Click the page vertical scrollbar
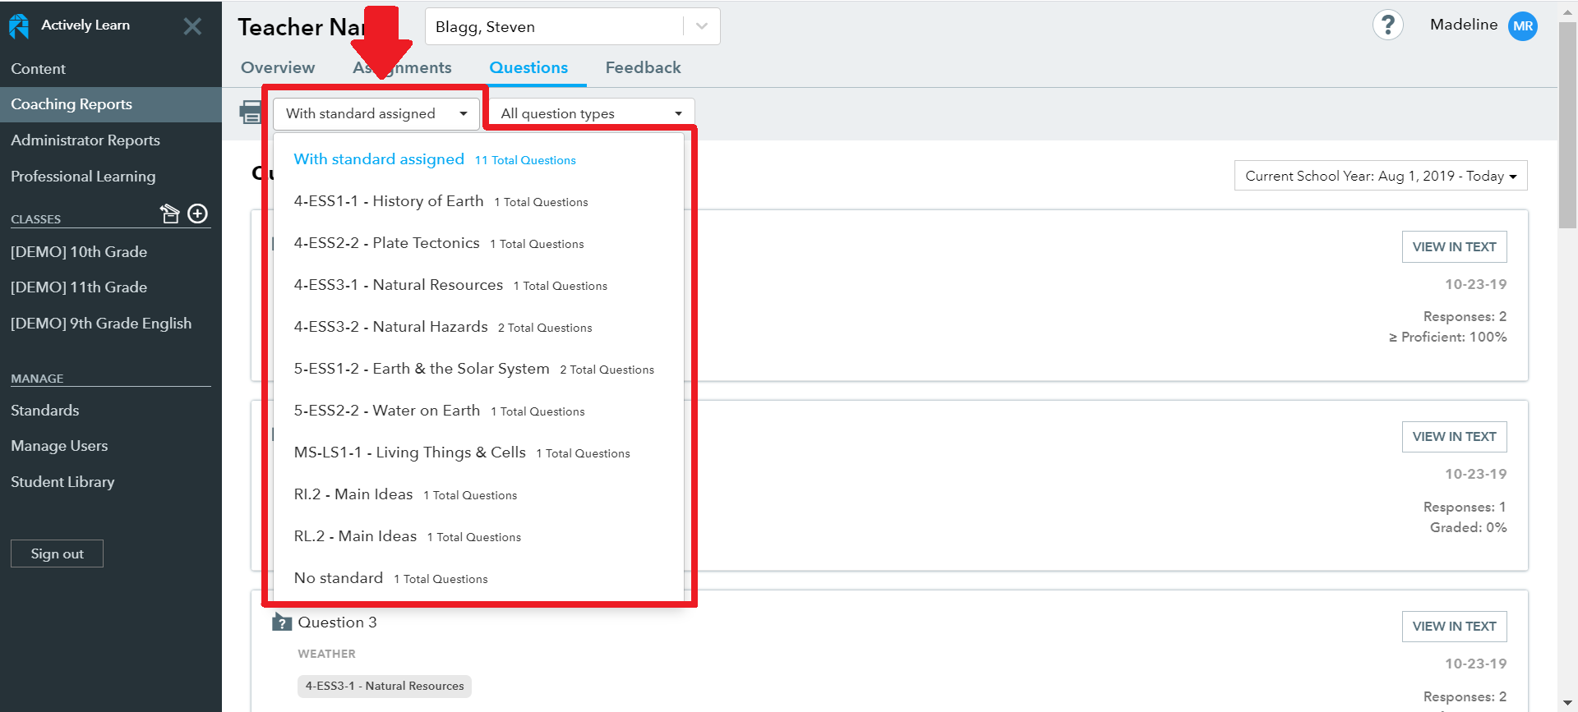Image resolution: width=1578 pixels, height=712 pixels. pyautogui.click(x=1567, y=123)
